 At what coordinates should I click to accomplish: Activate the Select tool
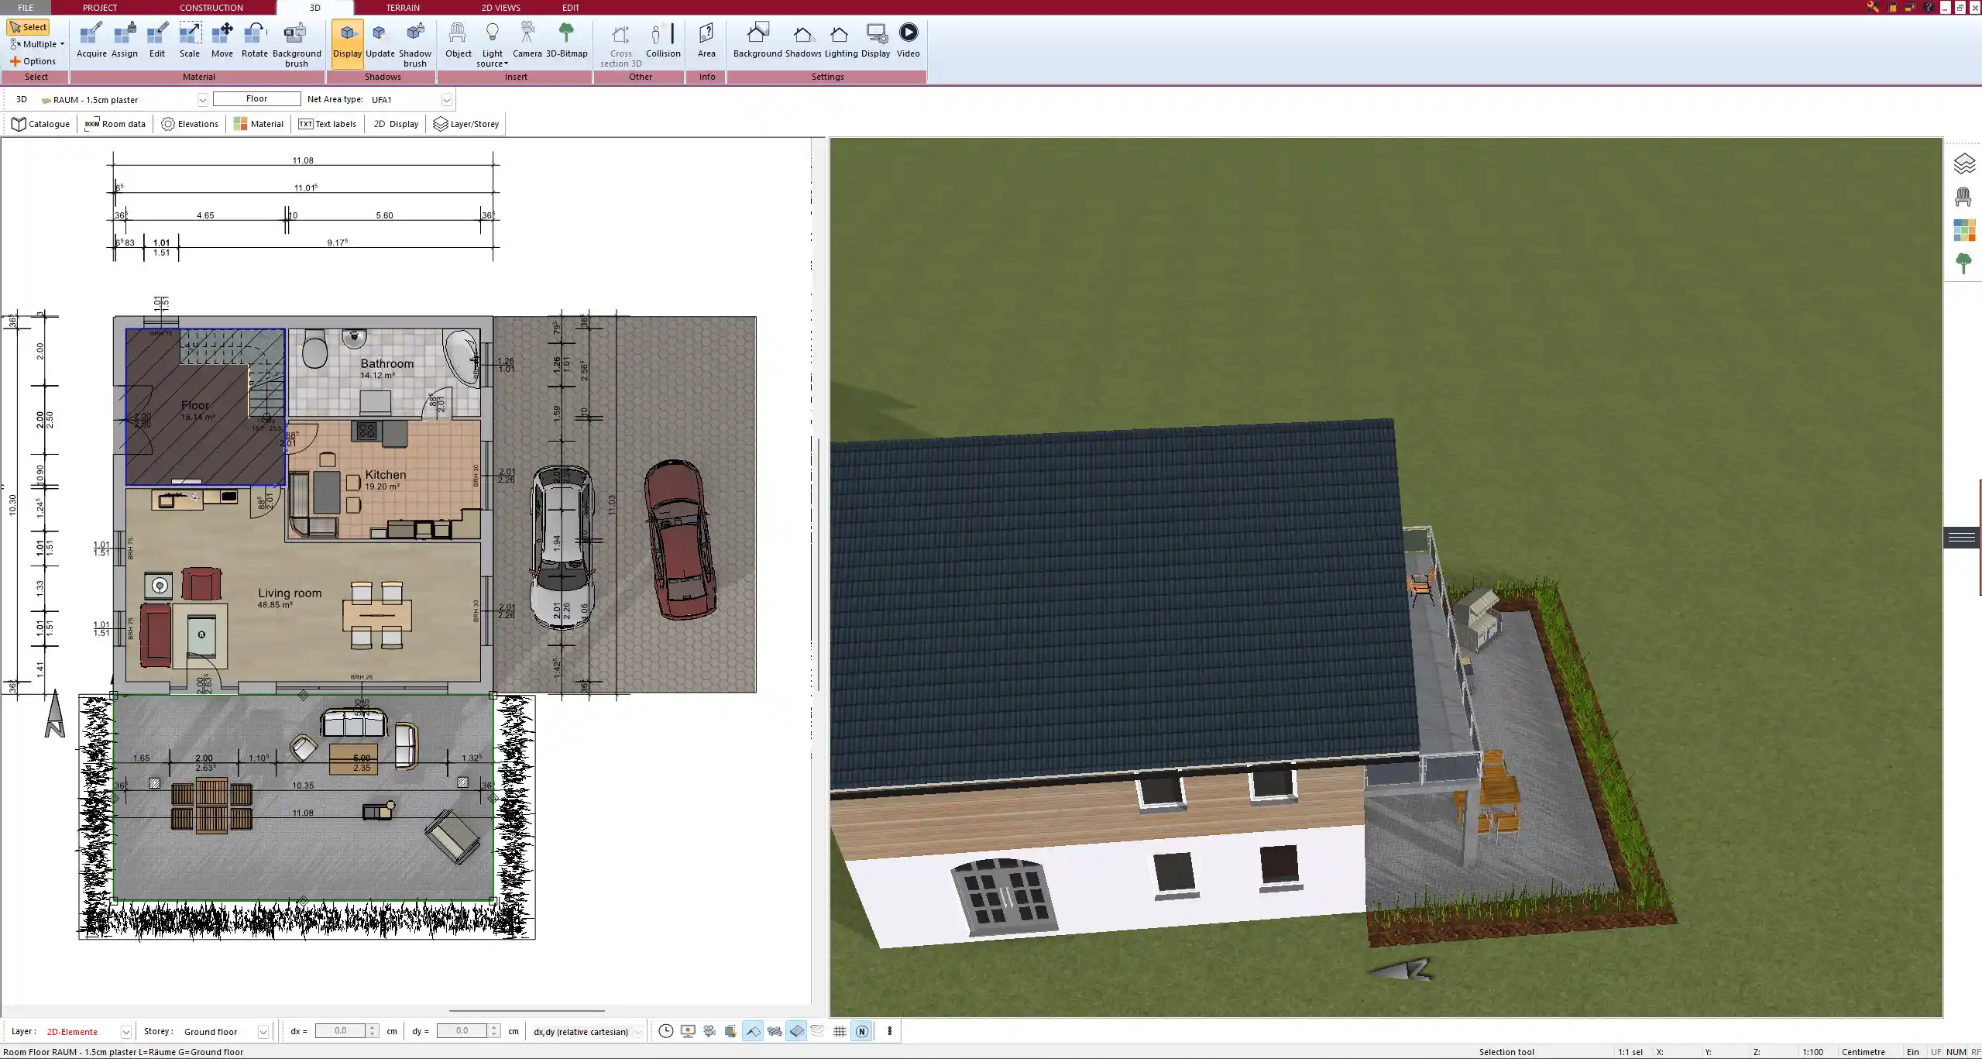pyautogui.click(x=28, y=27)
